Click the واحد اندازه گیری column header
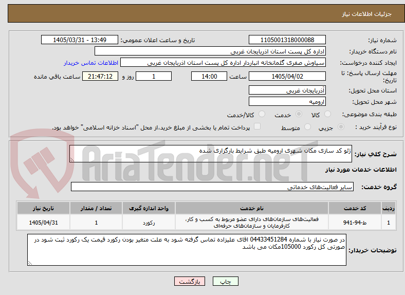 pos(149,208)
